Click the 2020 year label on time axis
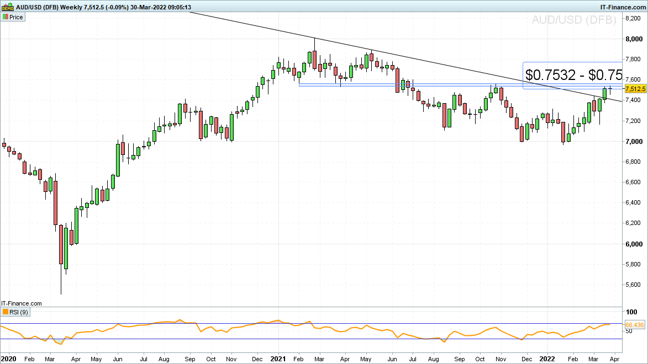The width and height of the screenshot is (648, 364). tap(8, 358)
